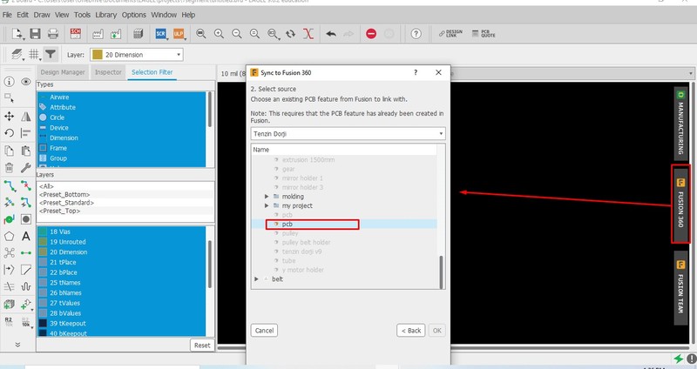
Task: Open the MANUFACTURING side panel
Action: click(680, 123)
